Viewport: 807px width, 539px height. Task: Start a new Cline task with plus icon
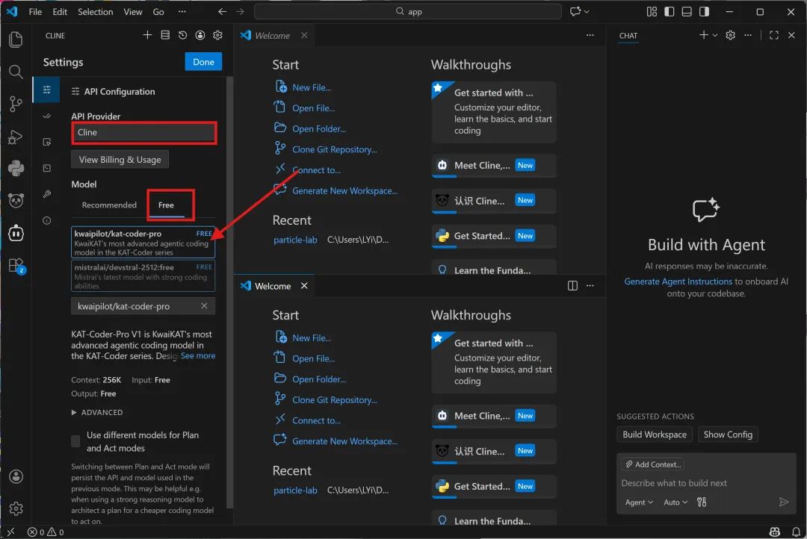click(x=147, y=35)
